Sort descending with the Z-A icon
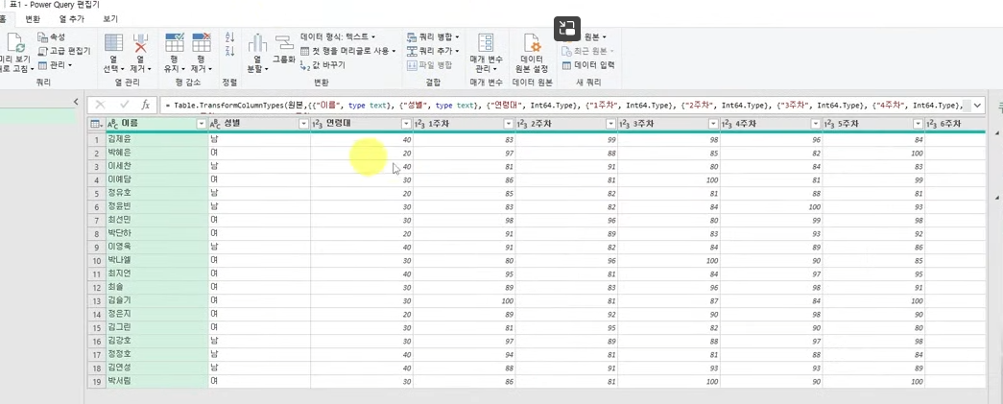Image resolution: width=1003 pixels, height=404 pixels. (x=230, y=51)
